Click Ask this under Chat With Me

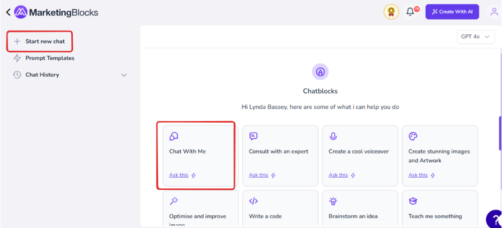tap(179, 175)
